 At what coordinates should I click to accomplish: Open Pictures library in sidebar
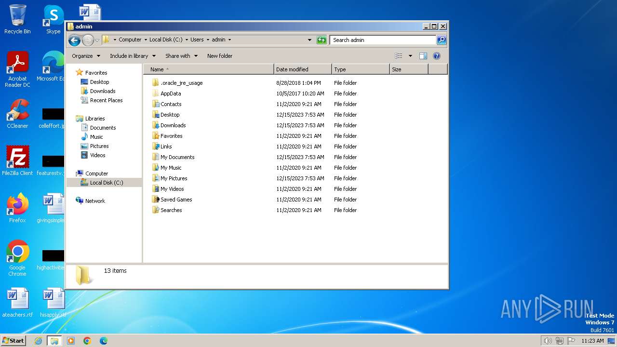(99, 146)
